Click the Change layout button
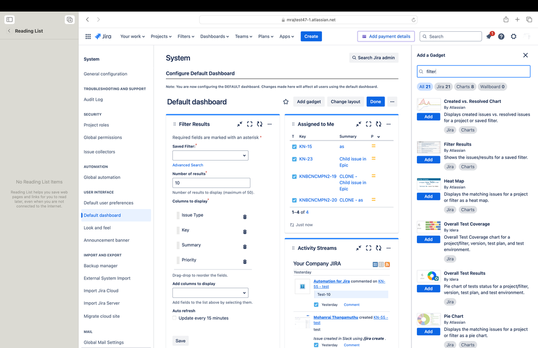 [346, 102]
